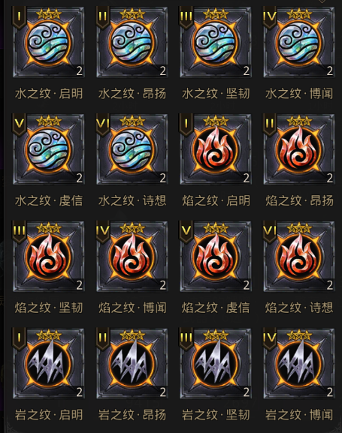Select the 水之纹·启明 water rune icon

(x=48, y=42)
